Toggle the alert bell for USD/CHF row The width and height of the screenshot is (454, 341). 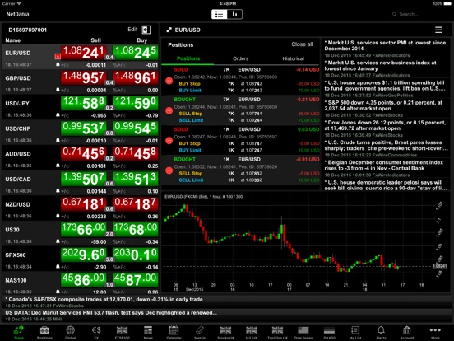pos(58,140)
